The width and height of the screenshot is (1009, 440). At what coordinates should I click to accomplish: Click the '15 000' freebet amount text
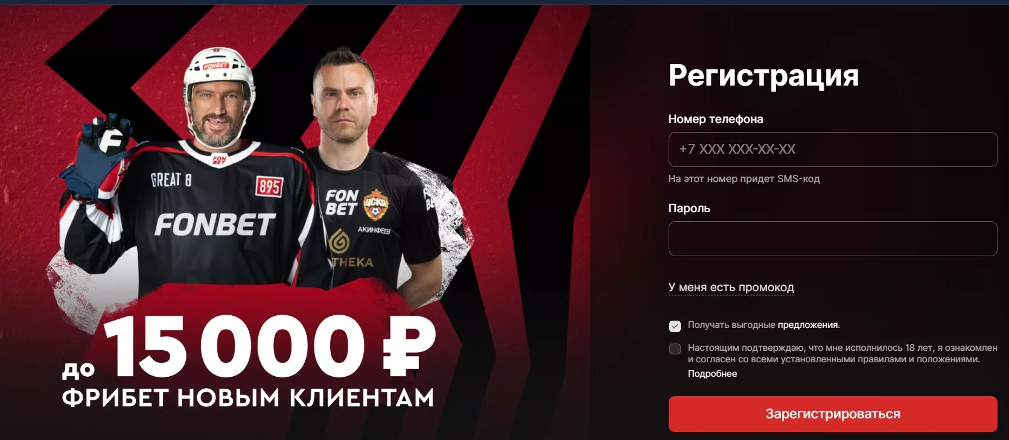[x=235, y=346]
